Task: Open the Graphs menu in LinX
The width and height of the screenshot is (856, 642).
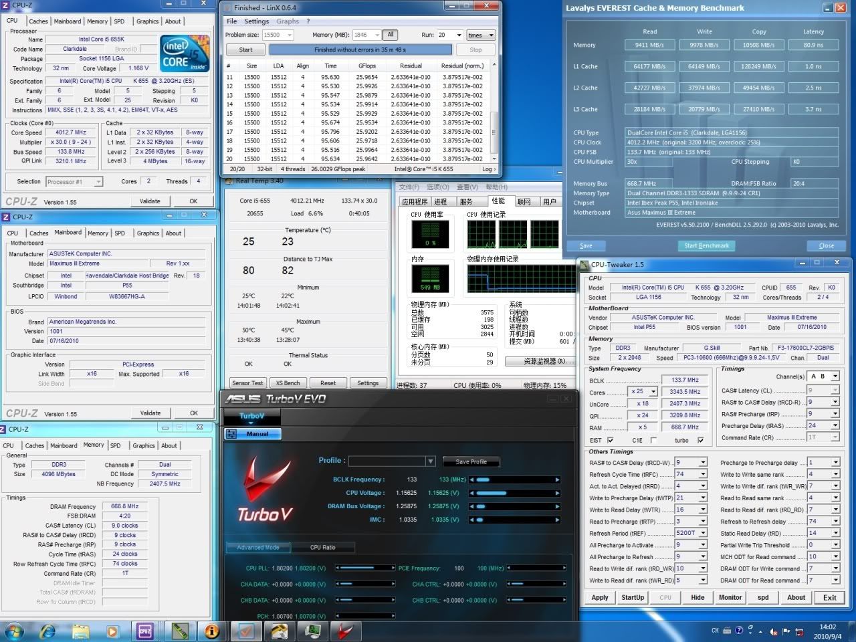Action: pyautogui.click(x=288, y=21)
